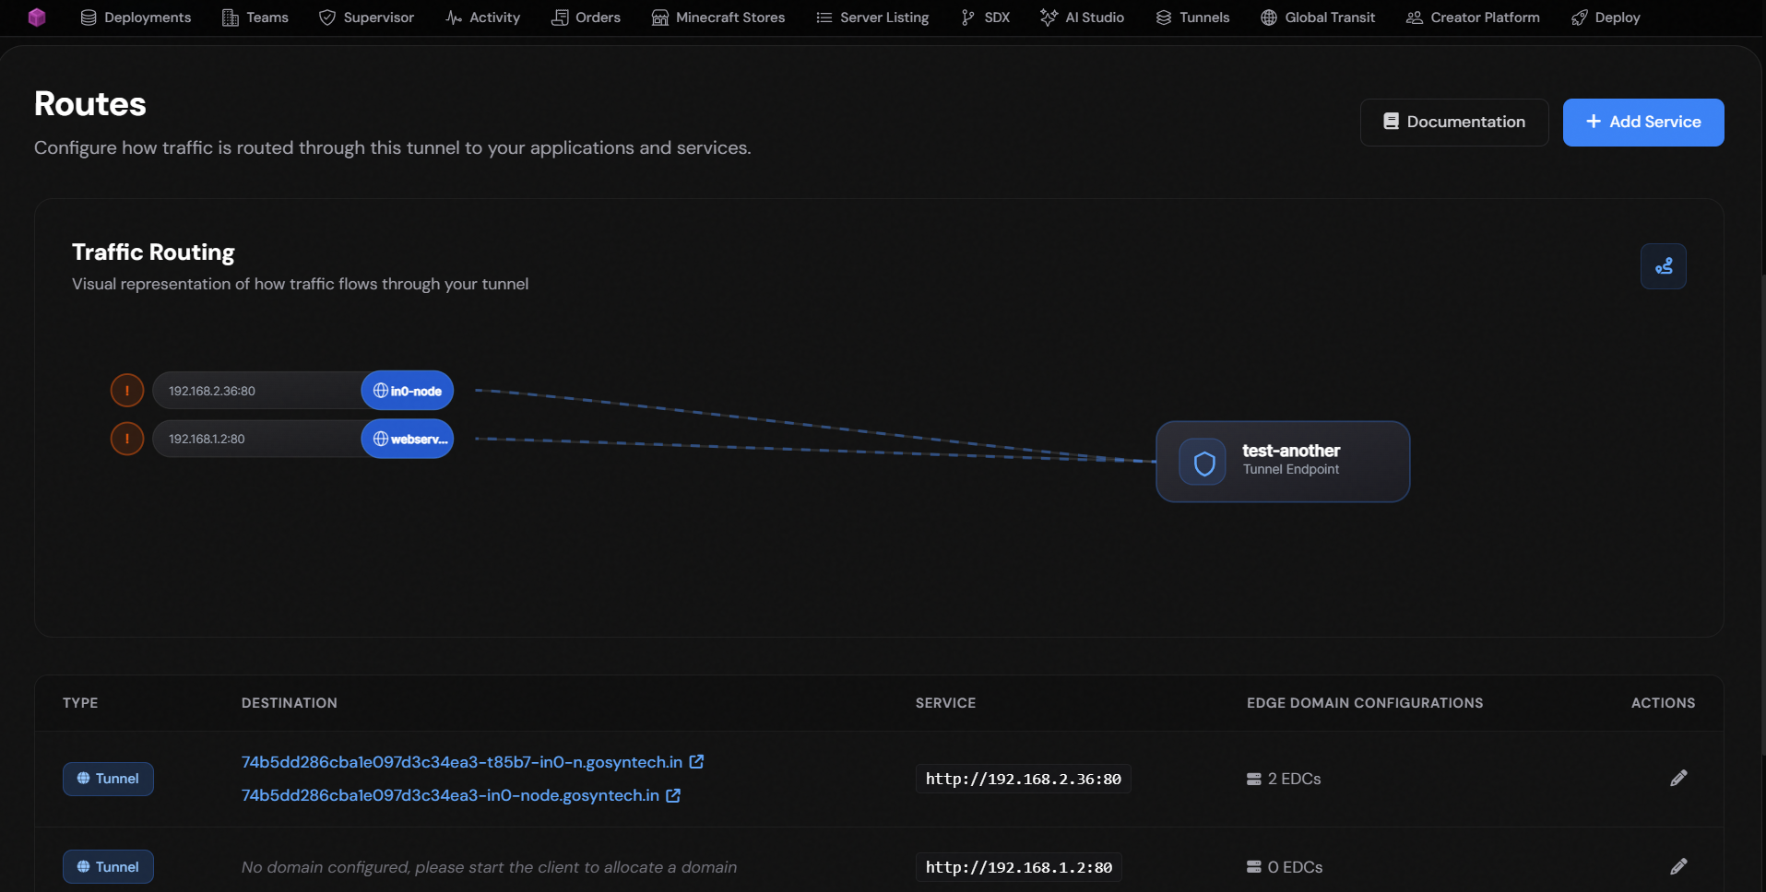Click external-link icon after t85b7-in0-n.gosyntech.in
The width and height of the screenshot is (1766, 892).
point(697,762)
